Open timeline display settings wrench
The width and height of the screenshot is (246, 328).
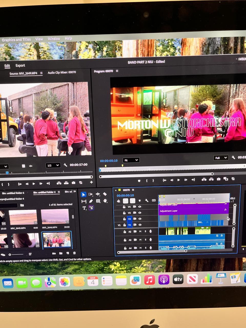147,201
